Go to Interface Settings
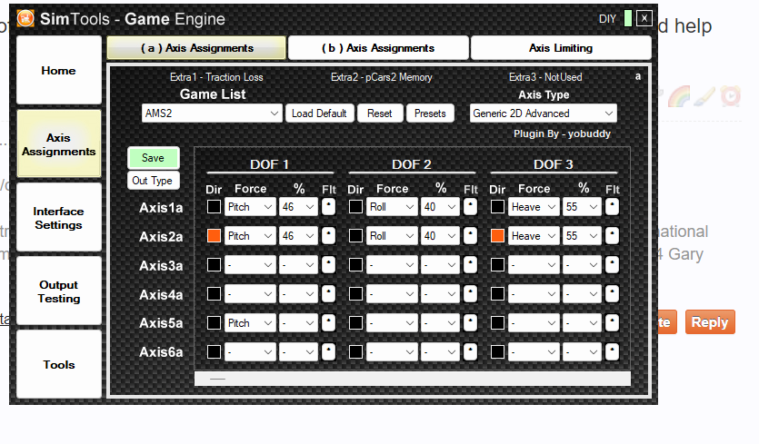The image size is (759, 444). 59,218
